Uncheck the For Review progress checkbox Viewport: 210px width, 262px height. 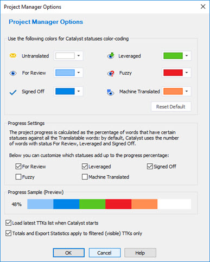pos(18,167)
